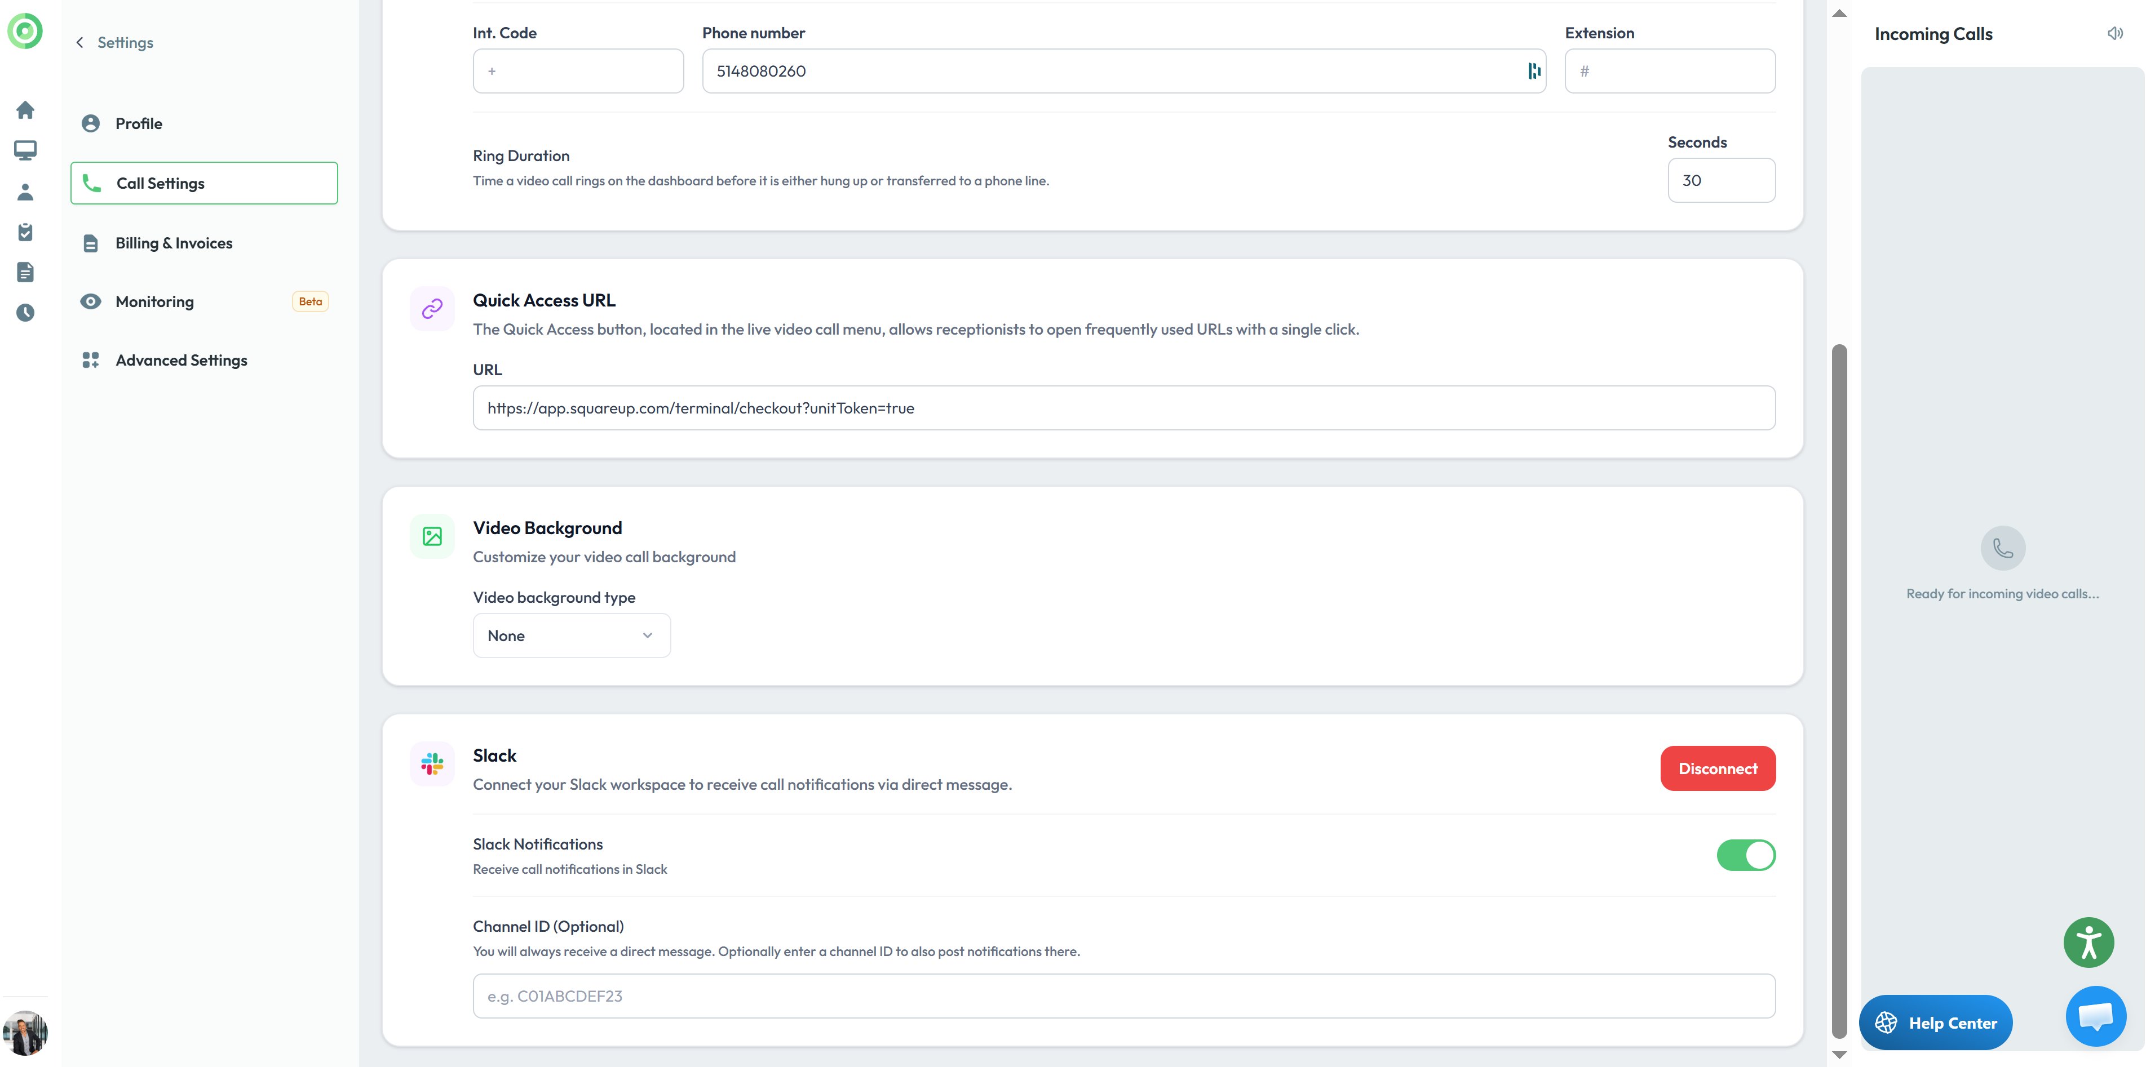Image resolution: width=2146 pixels, height=1067 pixels.
Task: Select Billing & Invoices in the sidebar
Action: 173,243
